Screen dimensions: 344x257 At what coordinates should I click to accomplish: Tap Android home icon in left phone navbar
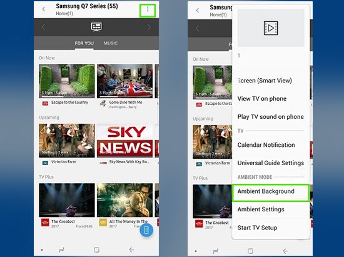pyautogui.click(x=96, y=249)
